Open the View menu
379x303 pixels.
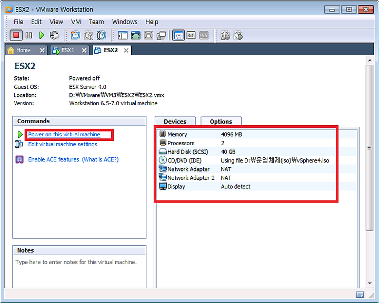click(x=56, y=22)
